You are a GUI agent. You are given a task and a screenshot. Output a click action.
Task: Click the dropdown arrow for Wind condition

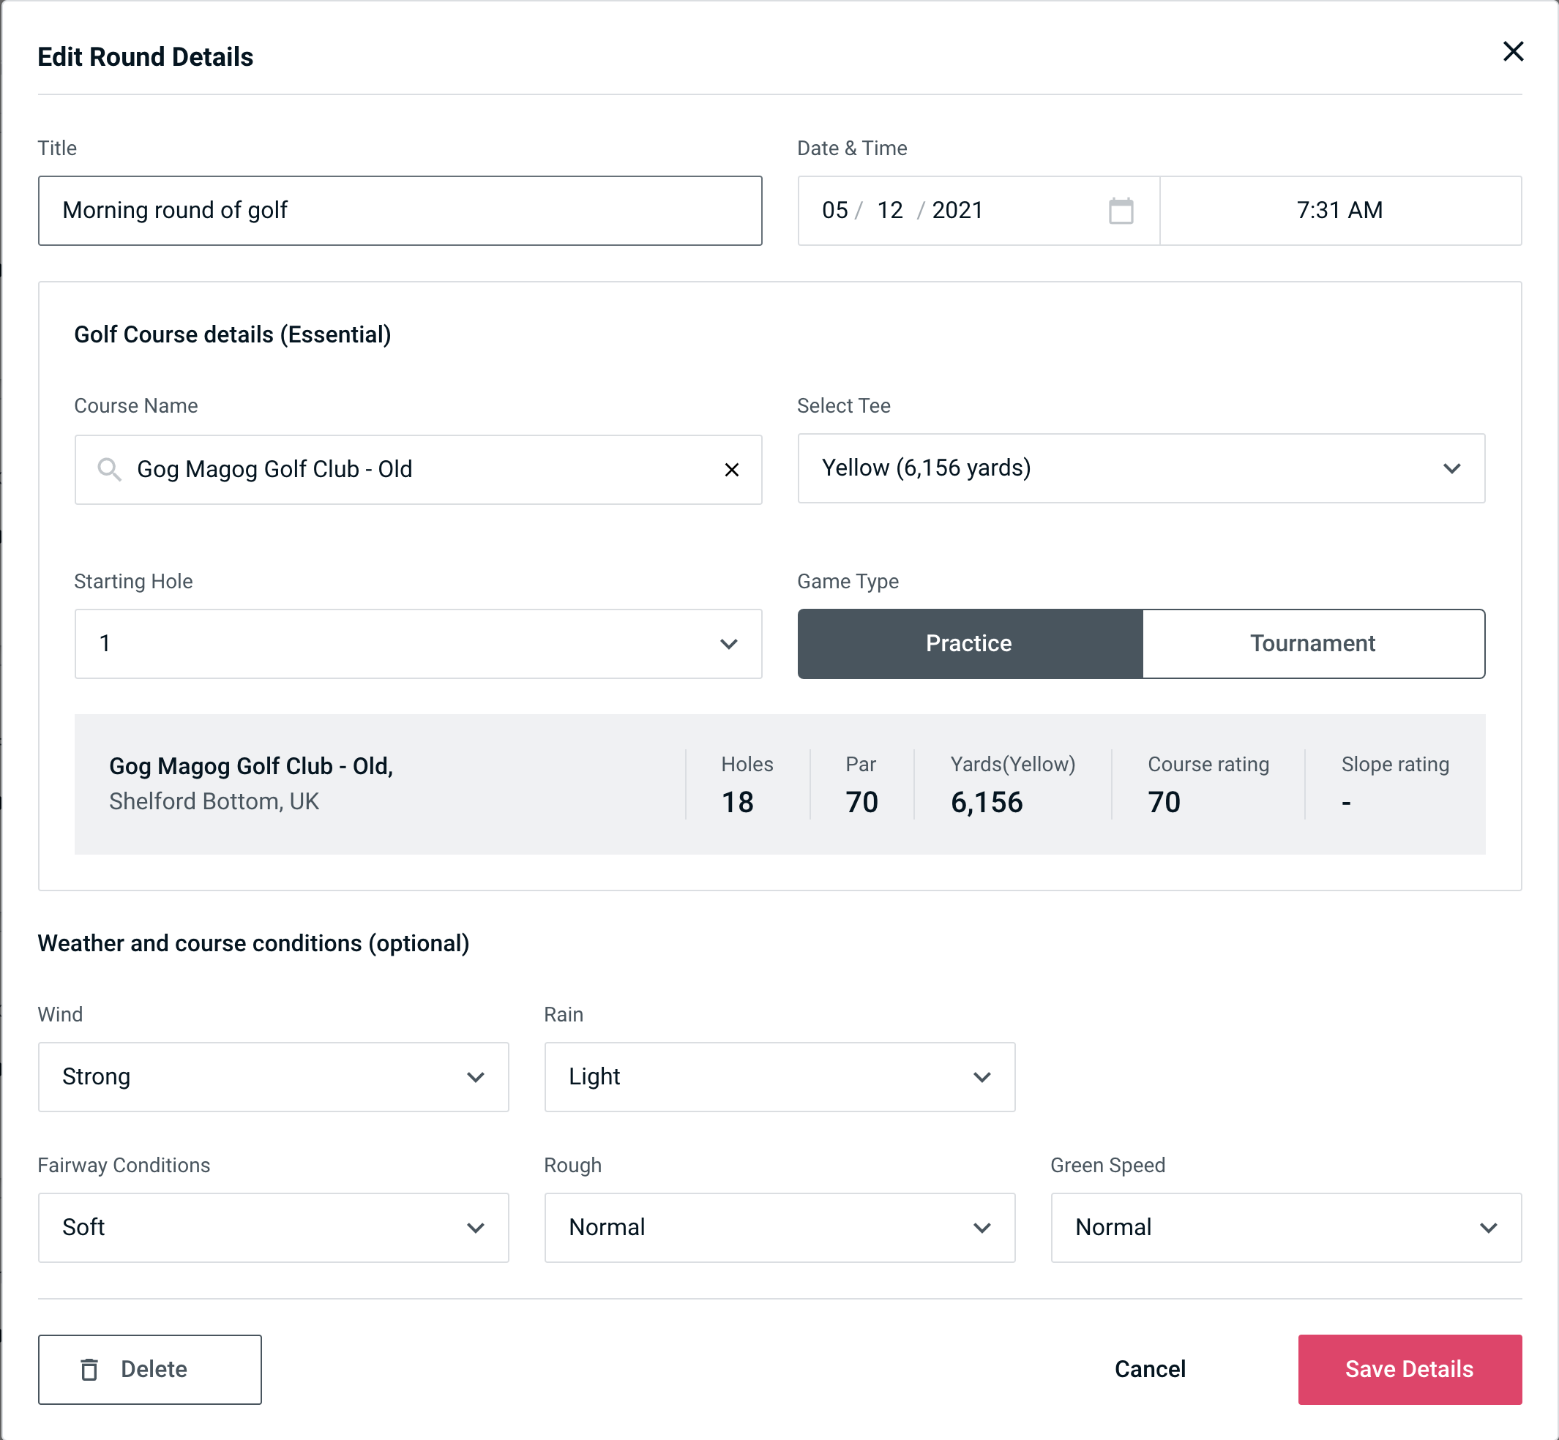click(x=476, y=1076)
